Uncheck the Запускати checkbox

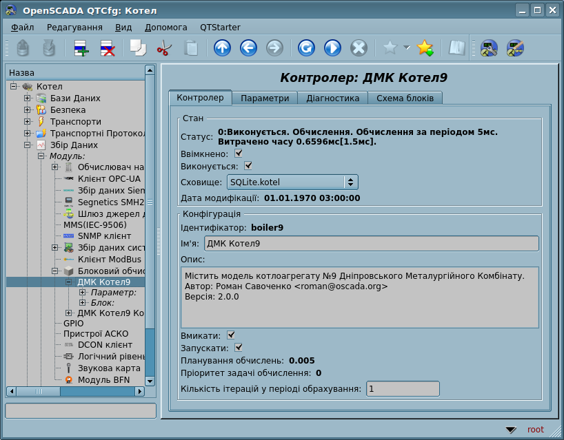point(239,348)
